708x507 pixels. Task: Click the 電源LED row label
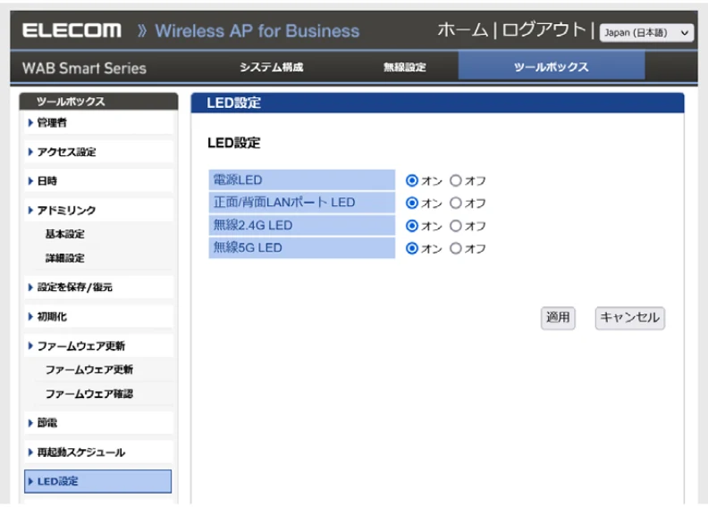[x=301, y=180]
